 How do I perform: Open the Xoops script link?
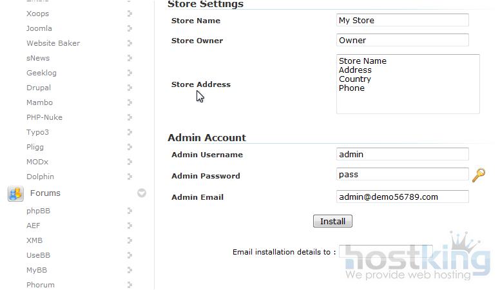pyautogui.click(x=37, y=14)
